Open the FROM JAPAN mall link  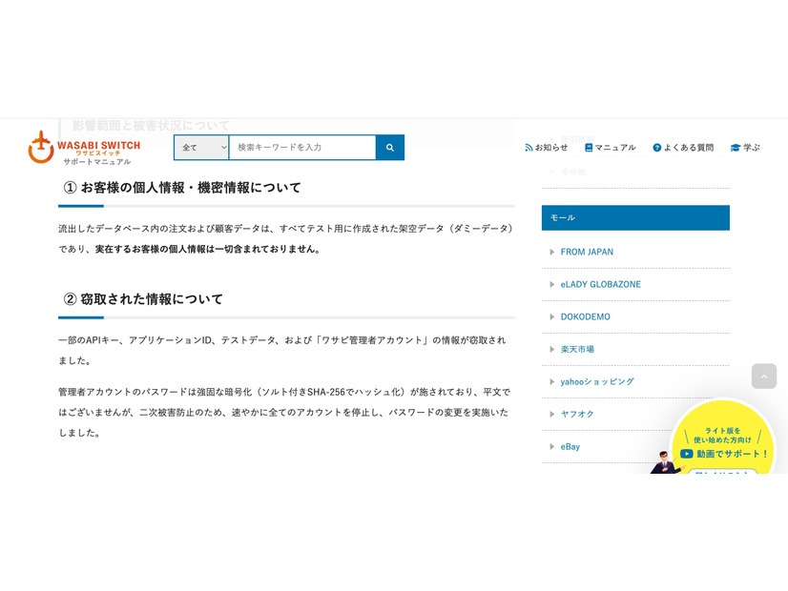pyautogui.click(x=587, y=252)
